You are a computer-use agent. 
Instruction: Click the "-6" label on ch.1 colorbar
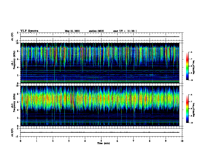pyautogui.click(x=191, y=52)
